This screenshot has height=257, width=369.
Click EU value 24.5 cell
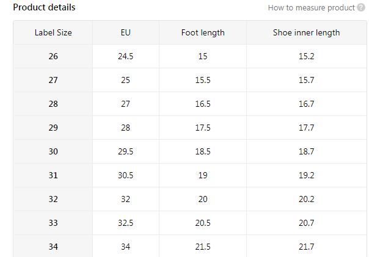pos(126,56)
